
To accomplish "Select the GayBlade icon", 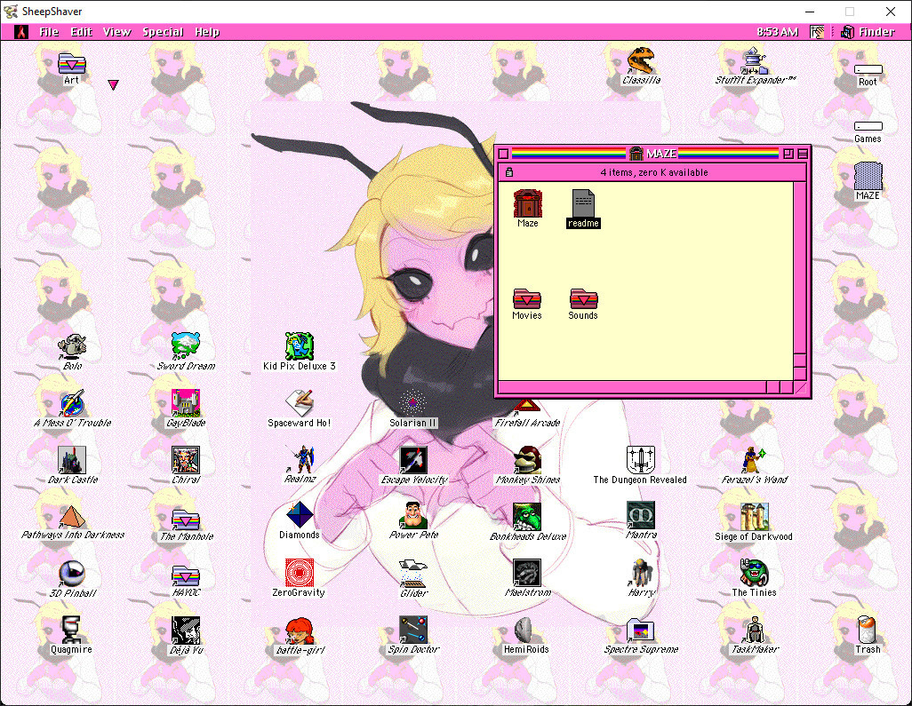I will tap(186, 402).
